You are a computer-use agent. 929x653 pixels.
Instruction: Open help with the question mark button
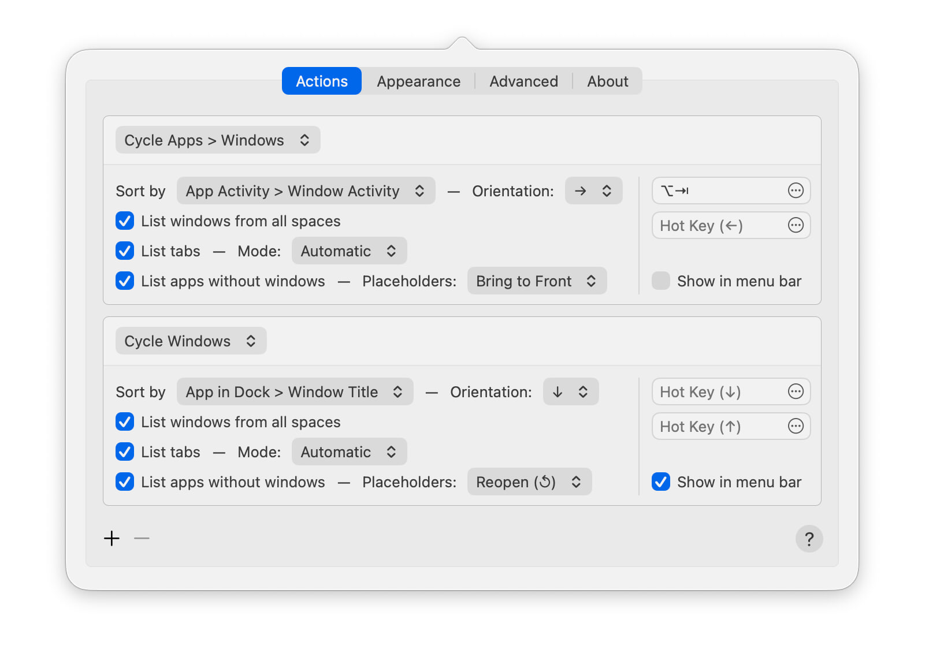click(809, 539)
